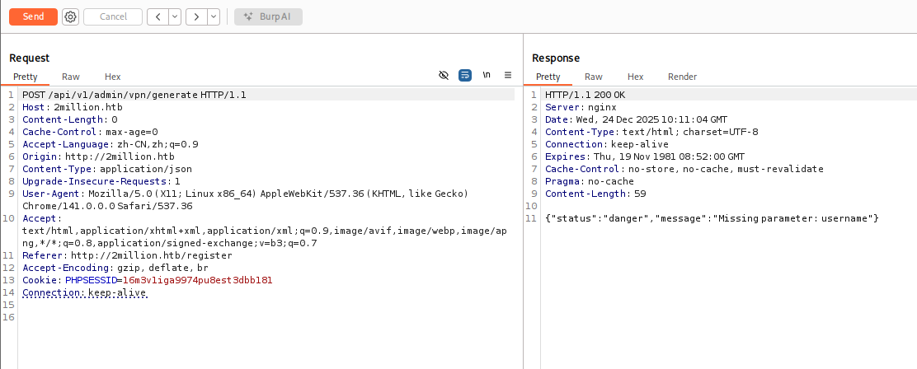The image size is (917, 369).
Task: Open Burp AI from the toolbar
Action: 268,16
